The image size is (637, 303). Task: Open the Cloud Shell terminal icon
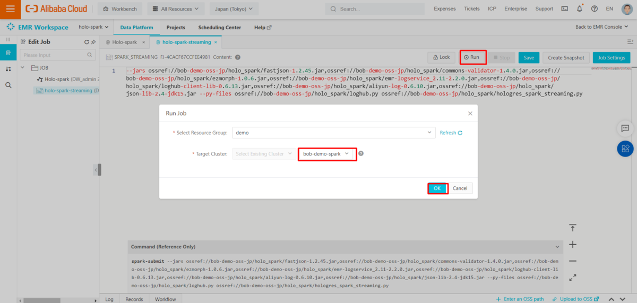564,9
